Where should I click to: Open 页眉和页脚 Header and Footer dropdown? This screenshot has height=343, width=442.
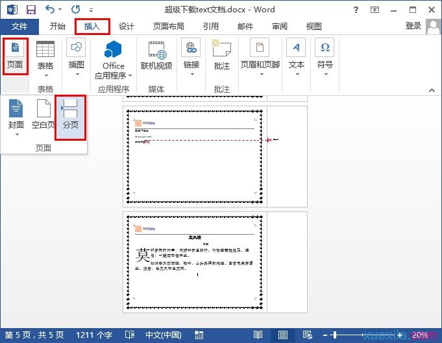[260, 58]
